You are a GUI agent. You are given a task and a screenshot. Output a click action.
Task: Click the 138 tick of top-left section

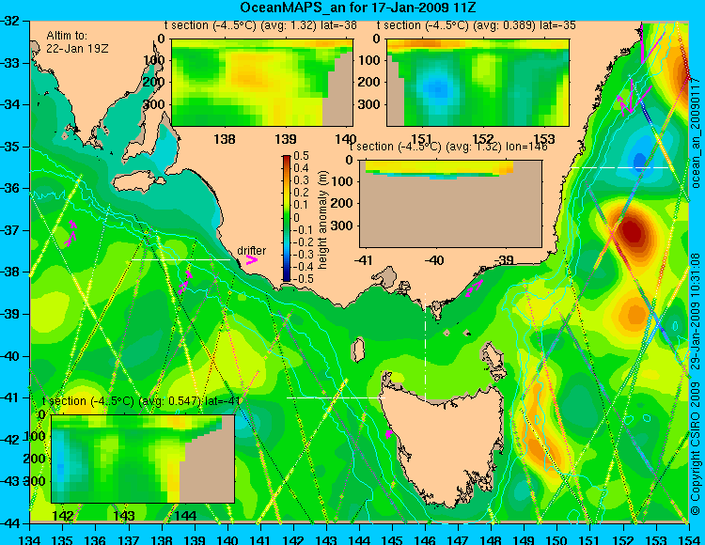coord(225,139)
